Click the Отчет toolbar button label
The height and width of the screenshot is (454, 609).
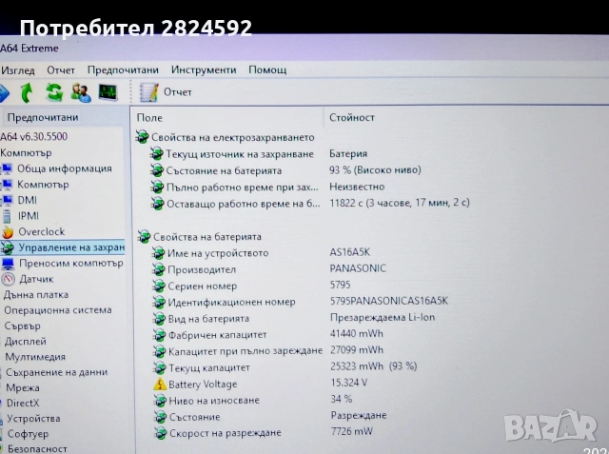(178, 92)
